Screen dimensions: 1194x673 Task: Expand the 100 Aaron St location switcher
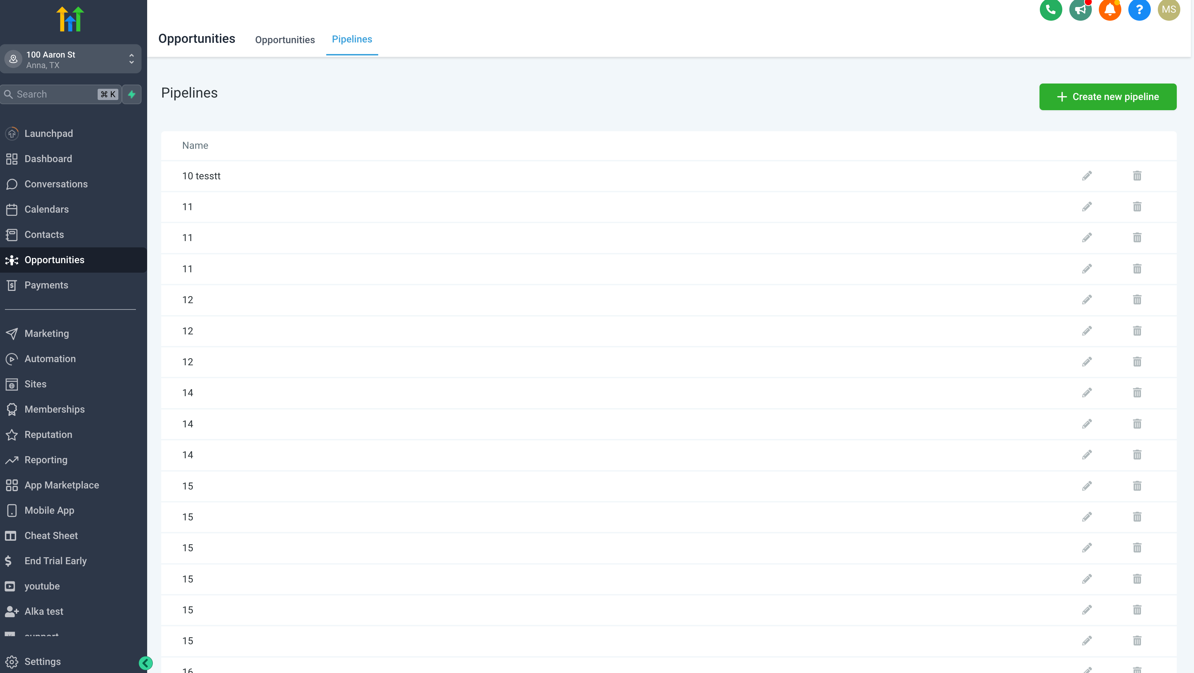71,59
